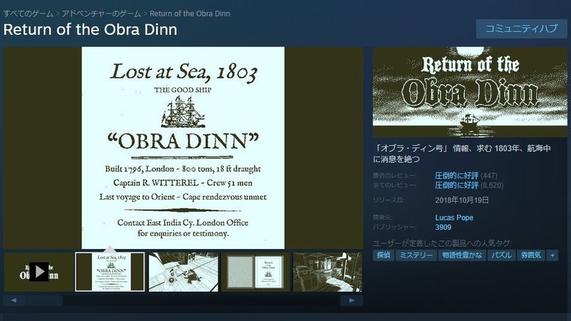The height and width of the screenshot is (321, 571).
Task: Go to アドベンチャーのゲーム breadcrumb
Action: point(101,14)
